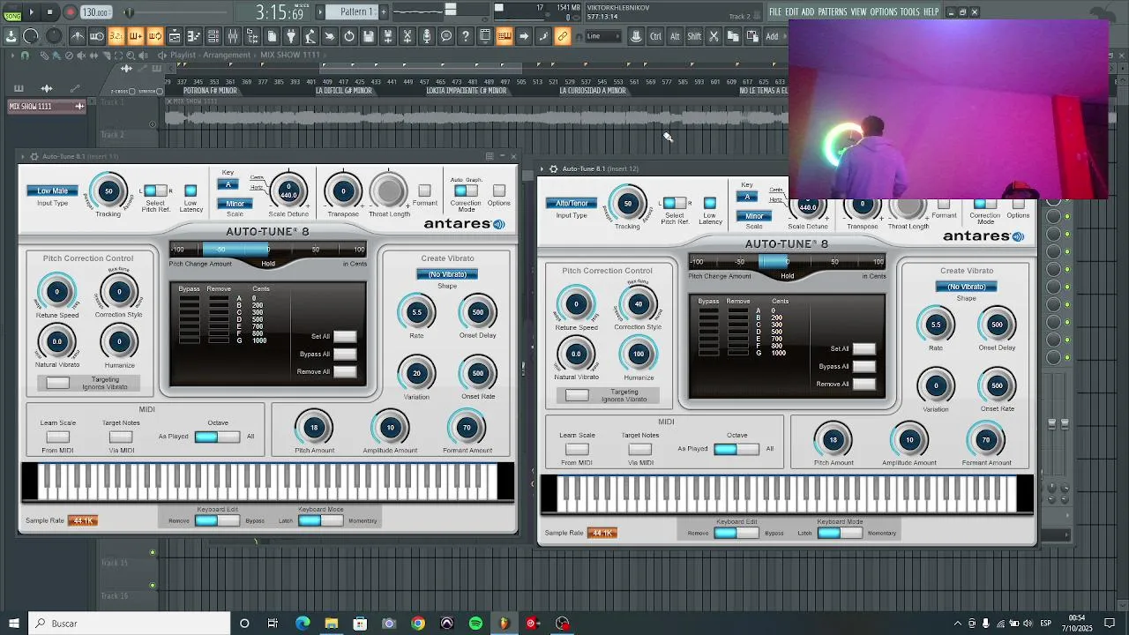Click Formant Amount knob in left Auto-Tune
1129x635 pixels.
click(x=467, y=428)
